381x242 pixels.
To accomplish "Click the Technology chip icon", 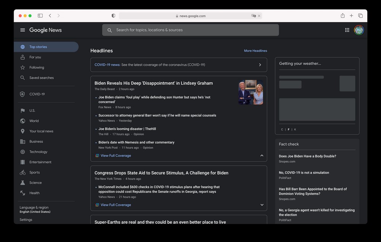I will click(22, 152).
